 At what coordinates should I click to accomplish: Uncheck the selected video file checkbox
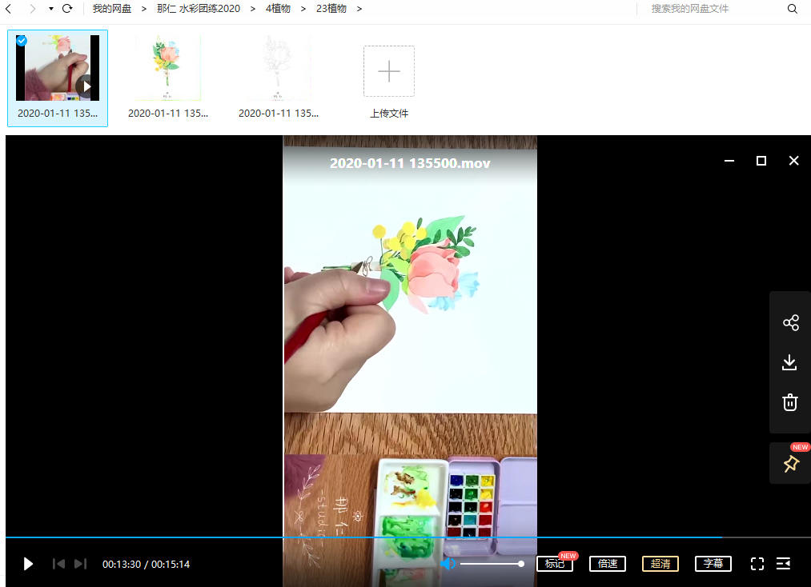pos(22,40)
